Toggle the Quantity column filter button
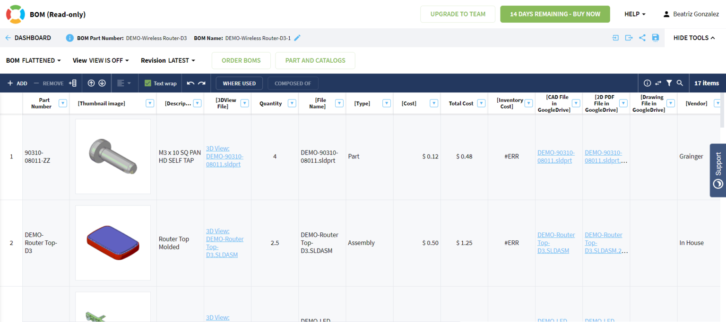The image size is (726, 322). [292, 103]
